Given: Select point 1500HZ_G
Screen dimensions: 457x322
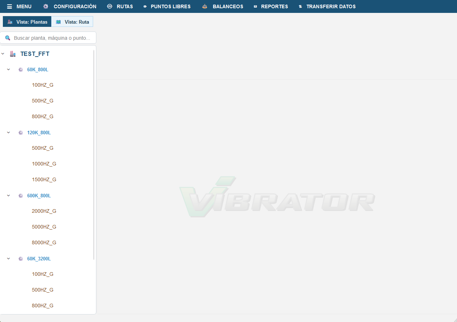Looking at the screenshot, I should pos(44,179).
